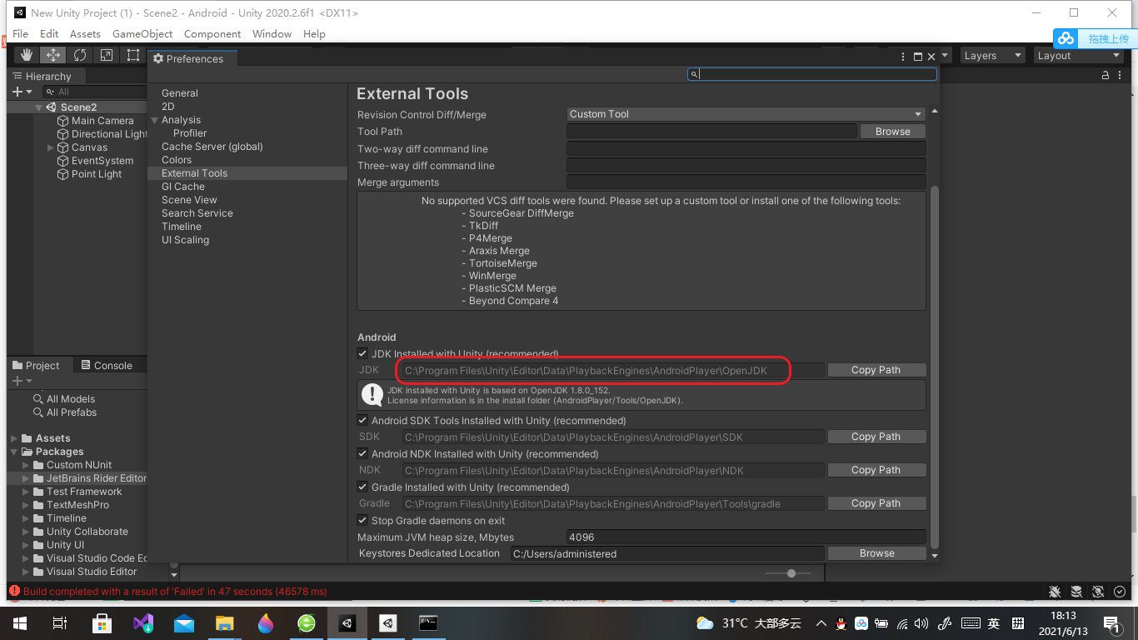This screenshot has width=1138, height=640.
Task: Open Microsoft Store from the taskbar
Action: click(102, 623)
